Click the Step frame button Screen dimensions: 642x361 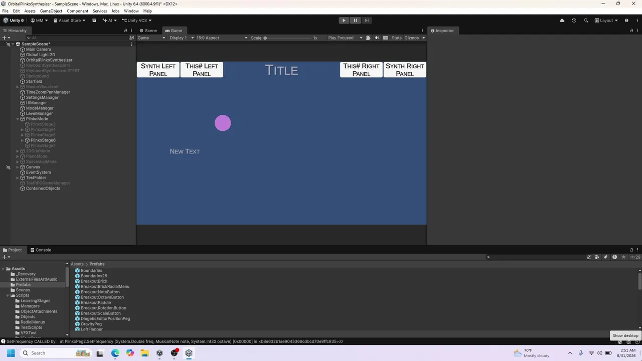coord(367,21)
